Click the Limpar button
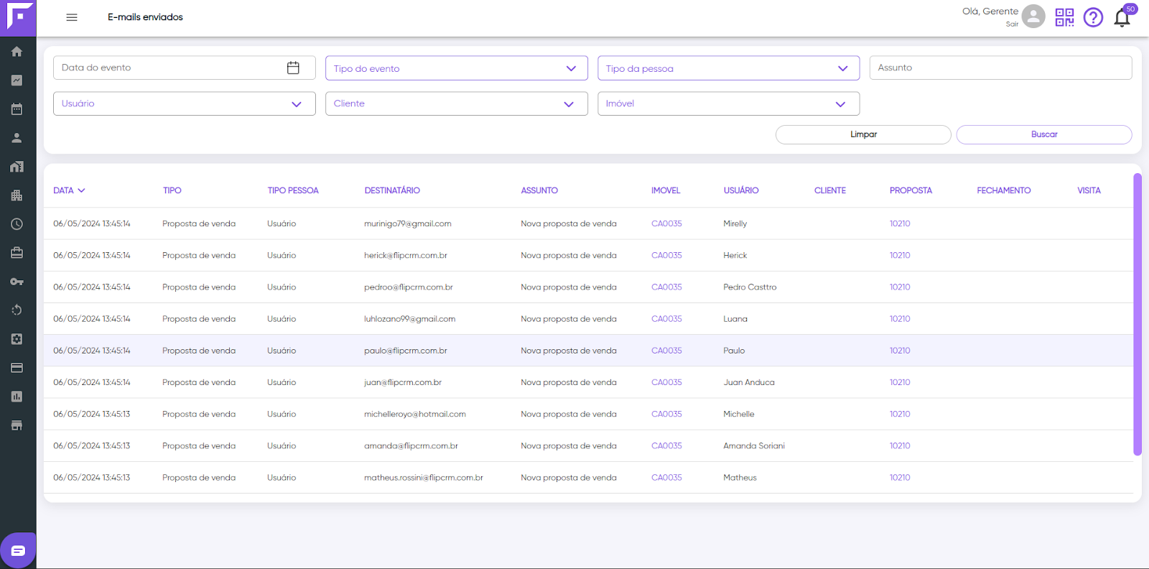Viewport: 1149px width, 569px height. [863, 134]
